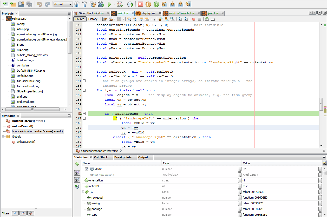Click the Step Over debug icon
The image size is (327, 217).
pos(164,4)
